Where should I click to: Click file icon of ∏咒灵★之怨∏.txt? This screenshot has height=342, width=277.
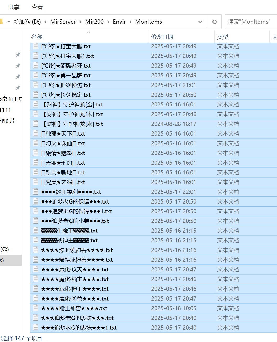35,182
